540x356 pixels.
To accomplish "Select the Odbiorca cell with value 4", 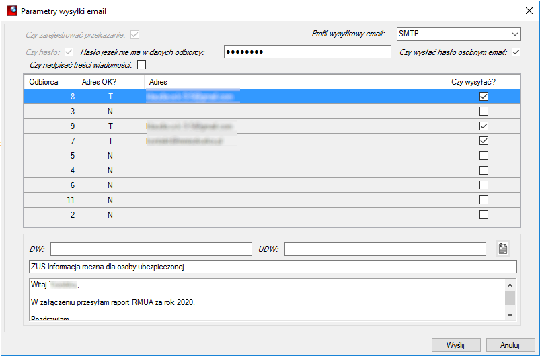I will tap(50, 171).
